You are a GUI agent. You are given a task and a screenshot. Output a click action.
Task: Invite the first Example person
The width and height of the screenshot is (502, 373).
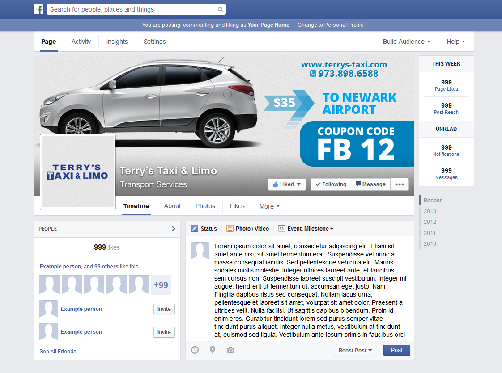164,309
